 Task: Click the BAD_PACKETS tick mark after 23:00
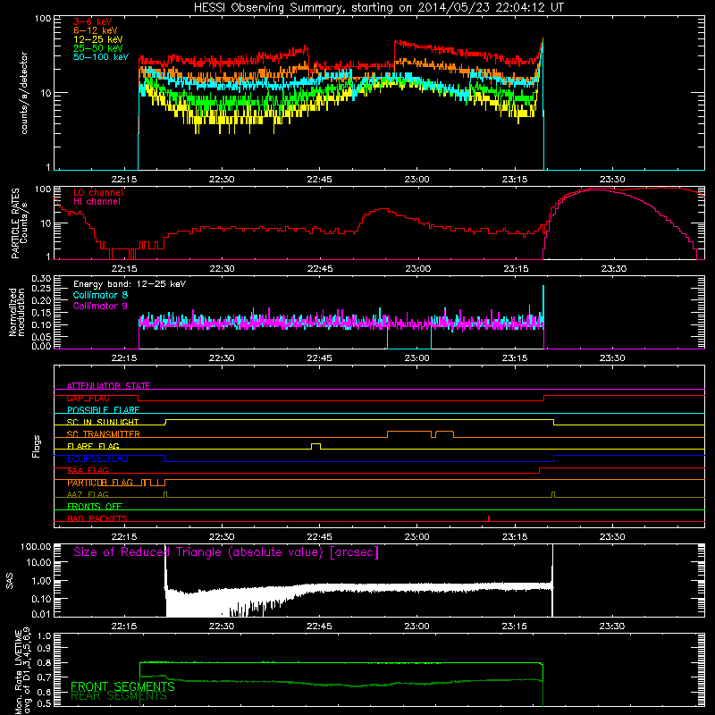coord(489,518)
